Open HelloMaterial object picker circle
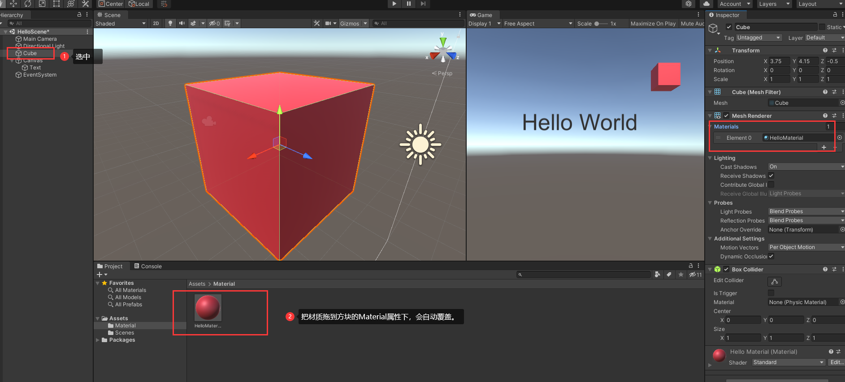Image resolution: width=845 pixels, height=382 pixels. pos(840,137)
